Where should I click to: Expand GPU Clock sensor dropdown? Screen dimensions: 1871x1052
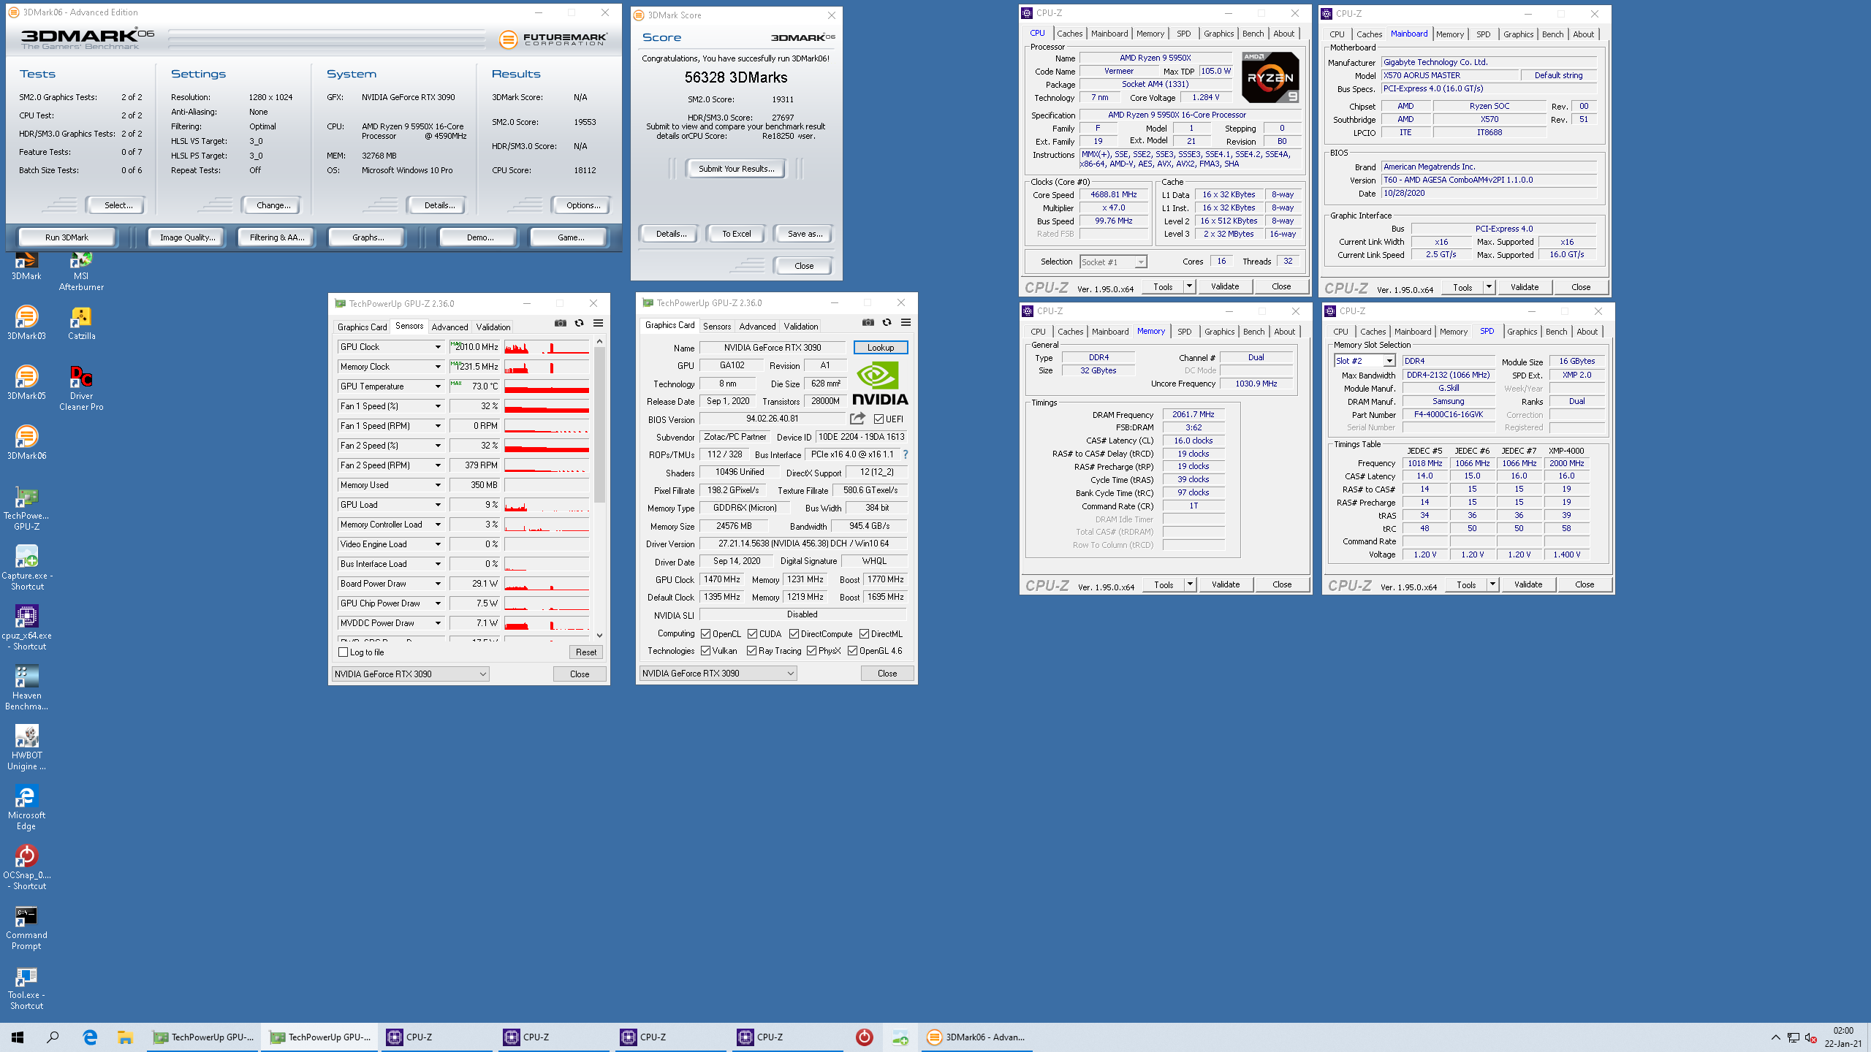438,347
